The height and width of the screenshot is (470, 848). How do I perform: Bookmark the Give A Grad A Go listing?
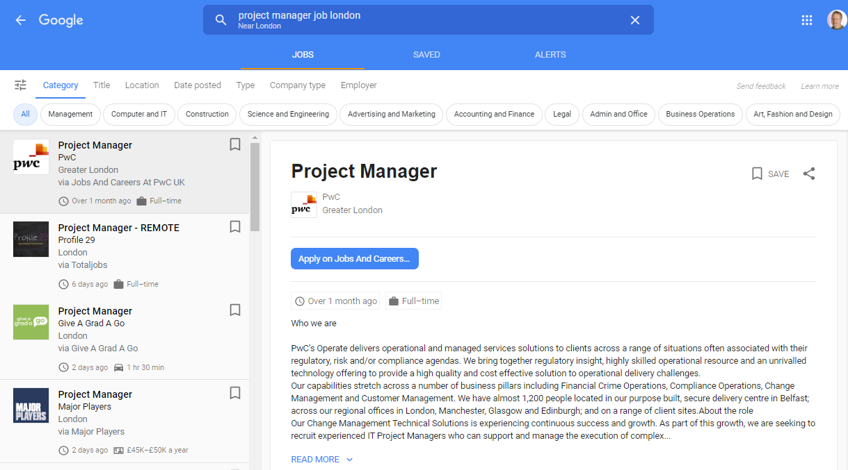(x=235, y=310)
